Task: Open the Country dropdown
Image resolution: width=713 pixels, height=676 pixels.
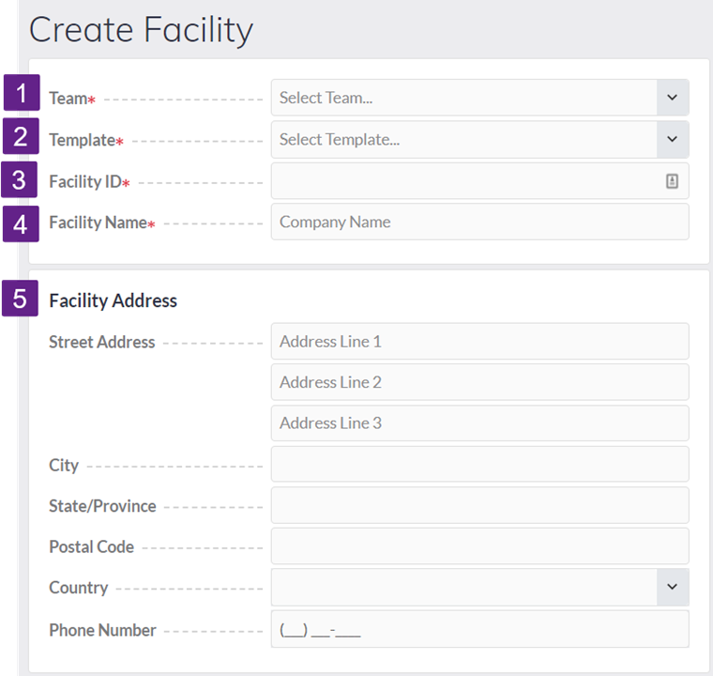Action: click(479, 587)
